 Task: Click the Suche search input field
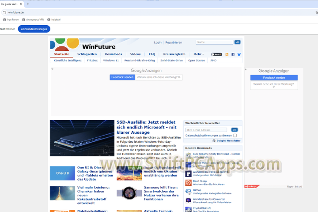click(x=214, y=42)
